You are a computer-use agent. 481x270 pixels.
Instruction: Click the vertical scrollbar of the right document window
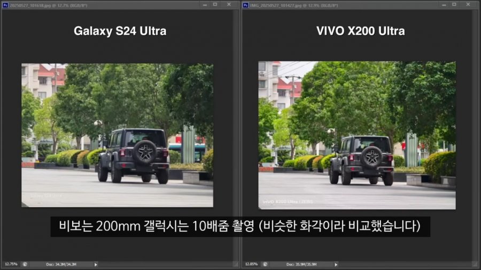(x=476, y=135)
